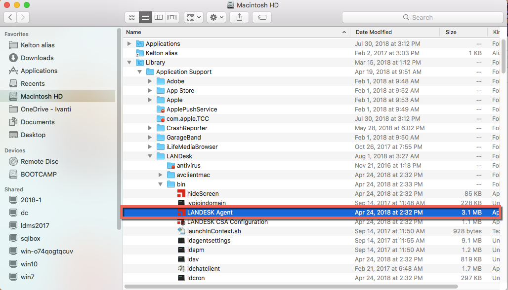The image size is (508, 290).
Task: Collapse the bin folder
Action: 160,184
